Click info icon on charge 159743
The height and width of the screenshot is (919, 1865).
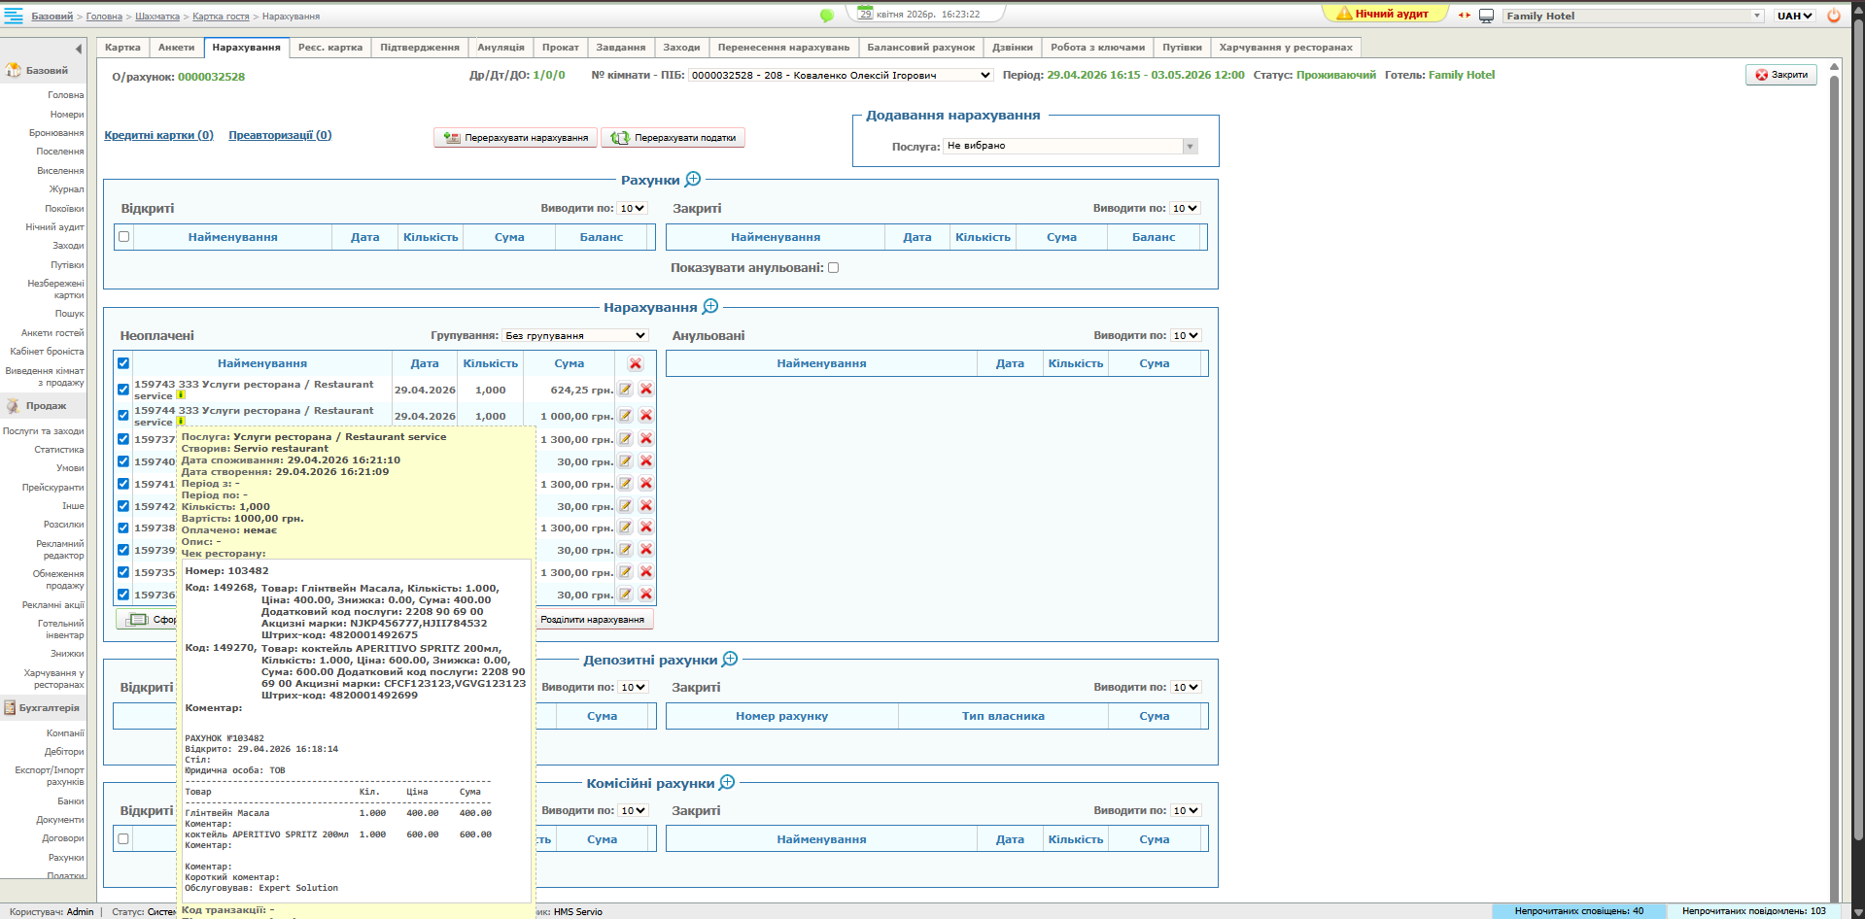tap(181, 395)
